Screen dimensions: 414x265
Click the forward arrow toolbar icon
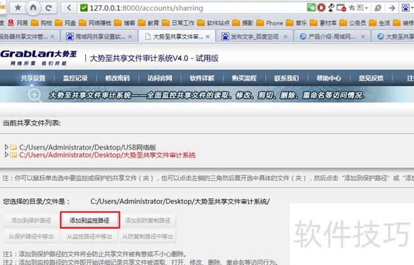coord(392,8)
